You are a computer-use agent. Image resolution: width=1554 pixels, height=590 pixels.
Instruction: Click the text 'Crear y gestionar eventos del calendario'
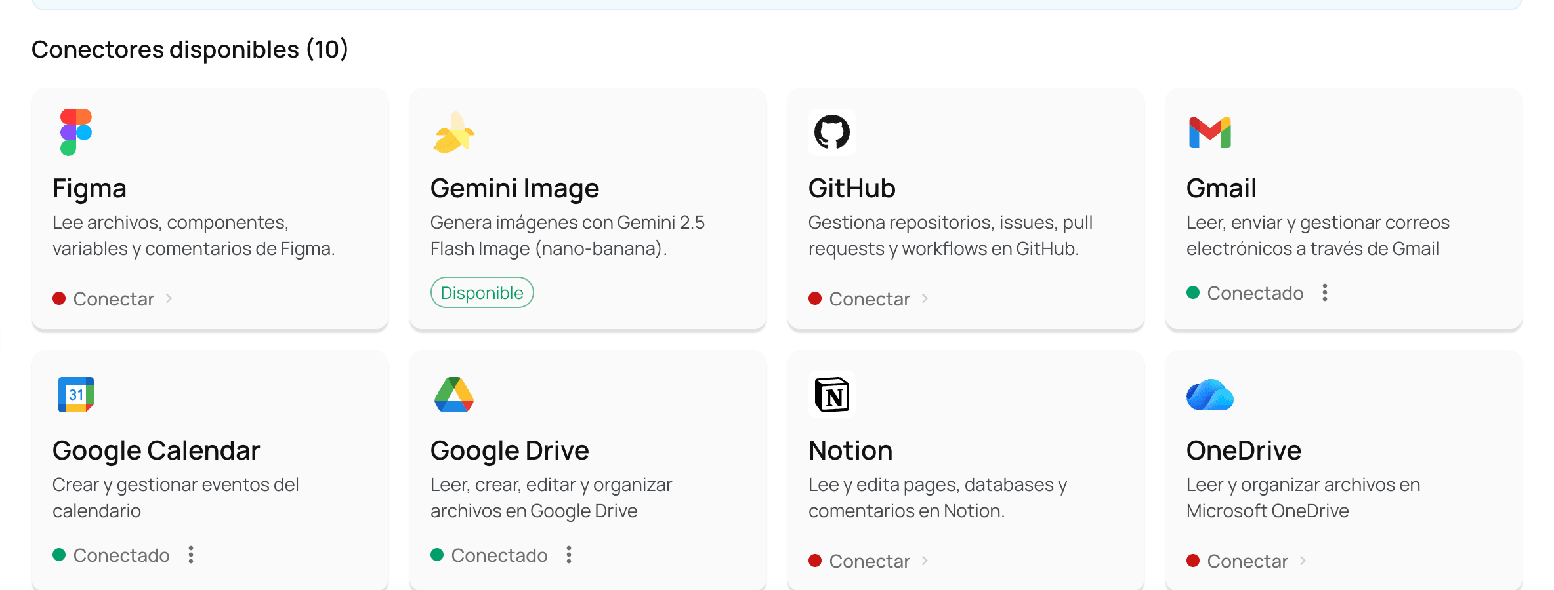click(176, 498)
